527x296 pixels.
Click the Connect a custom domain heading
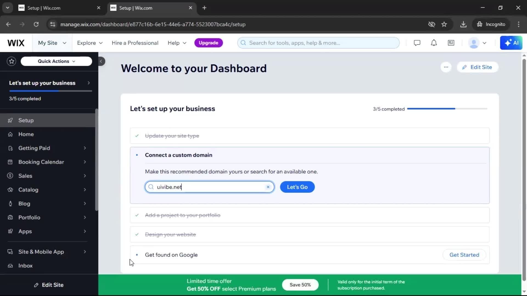178,155
